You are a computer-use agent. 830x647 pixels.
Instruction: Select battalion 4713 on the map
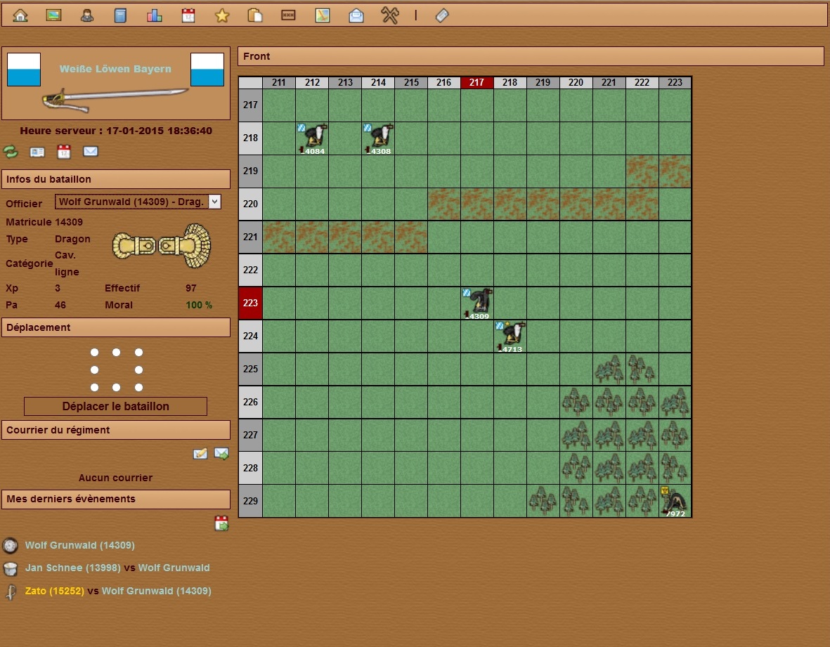point(510,336)
